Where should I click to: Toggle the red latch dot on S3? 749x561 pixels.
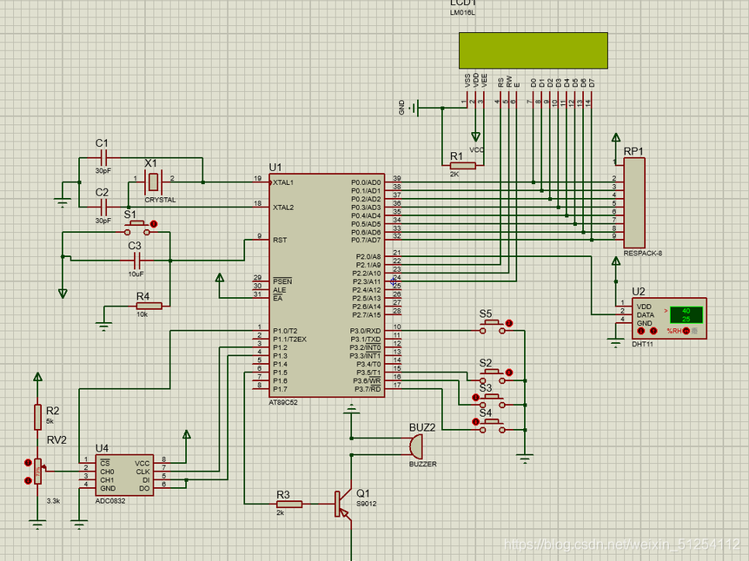point(475,397)
